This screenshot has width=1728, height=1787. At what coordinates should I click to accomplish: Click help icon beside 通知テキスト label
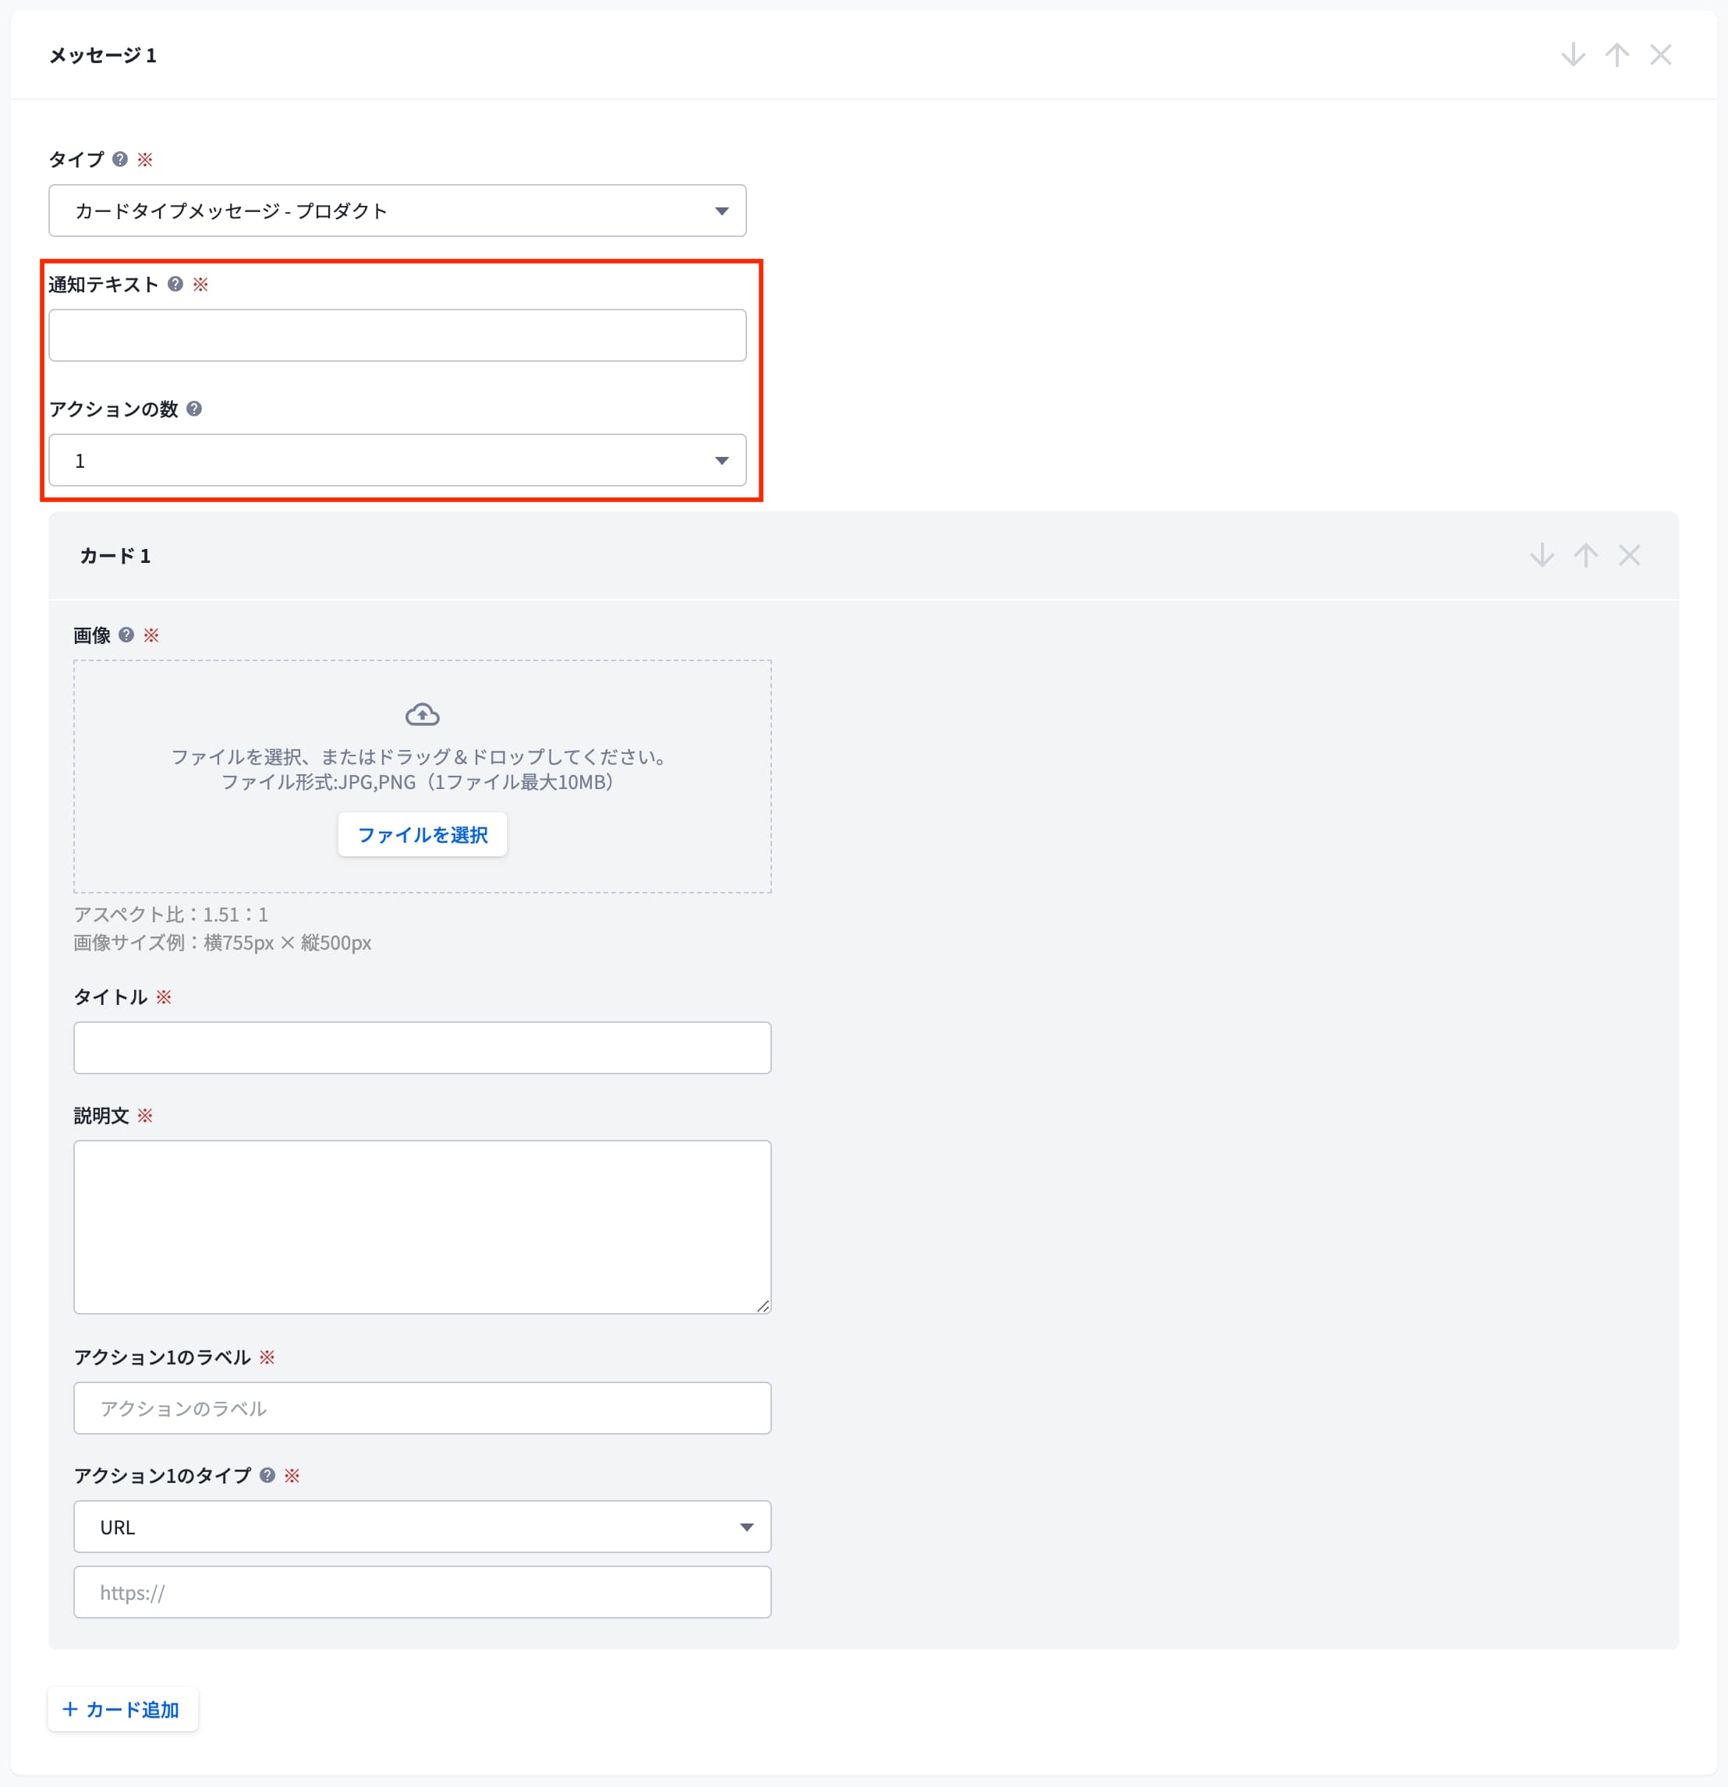click(176, 285)
